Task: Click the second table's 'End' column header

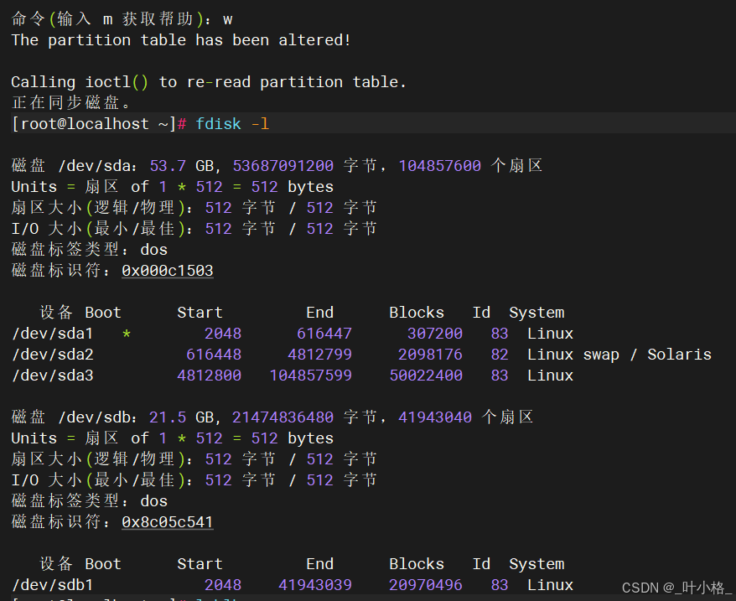Action: coord(319,564)
